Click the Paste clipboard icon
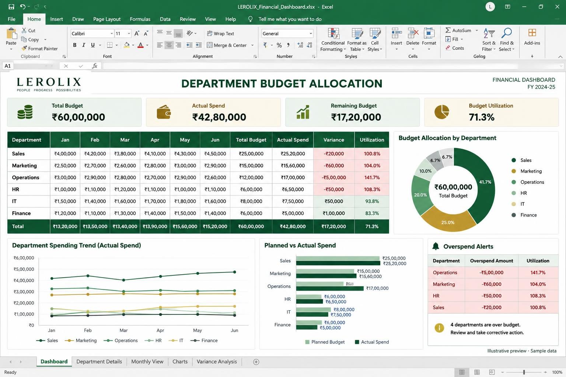 [11, 34]
